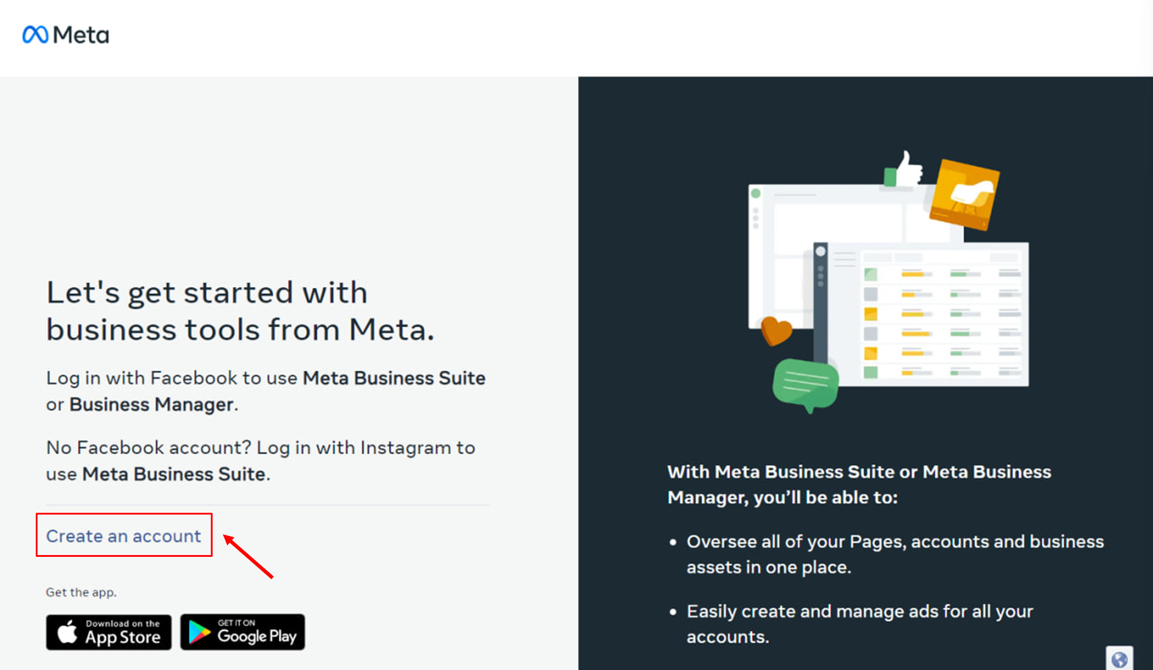The height and width of the screenshot is (670, 1153).
Task: Click the "Oversee all of your Pages" bullet
Action: tap(895, 554)
